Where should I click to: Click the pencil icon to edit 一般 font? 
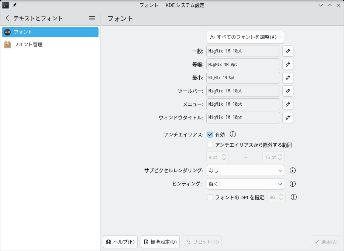coord(288,51)
